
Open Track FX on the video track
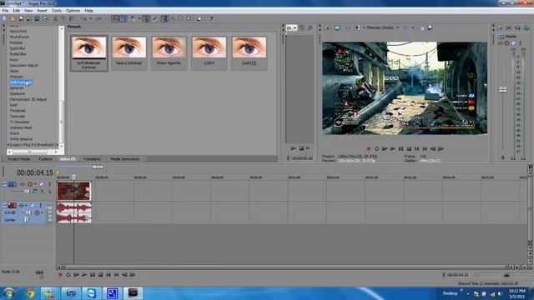(x=23, y=184)
